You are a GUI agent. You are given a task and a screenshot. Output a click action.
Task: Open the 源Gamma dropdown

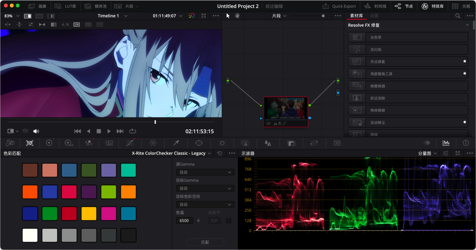[205, 172]
